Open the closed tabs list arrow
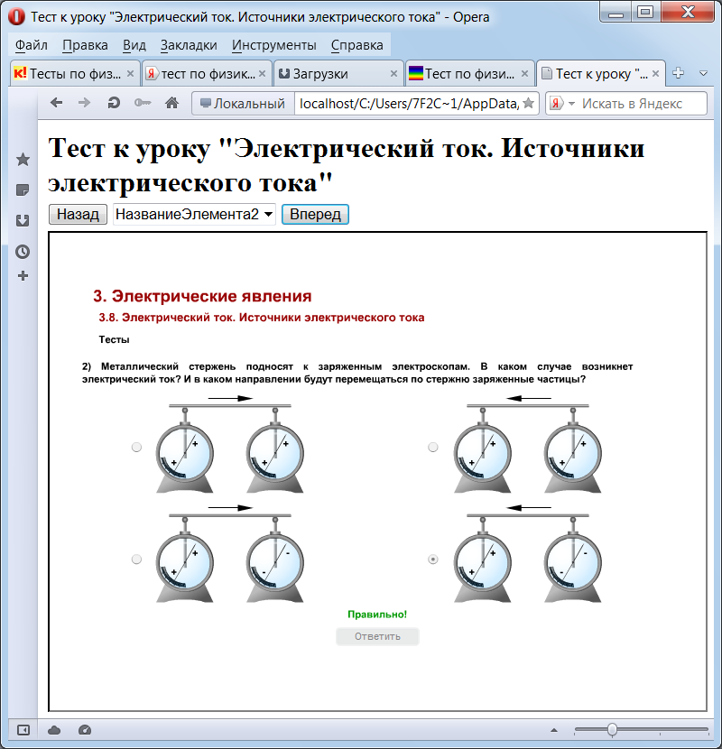Image resolution: width=722 pixels, height=749 pixels. click(703, 74)
